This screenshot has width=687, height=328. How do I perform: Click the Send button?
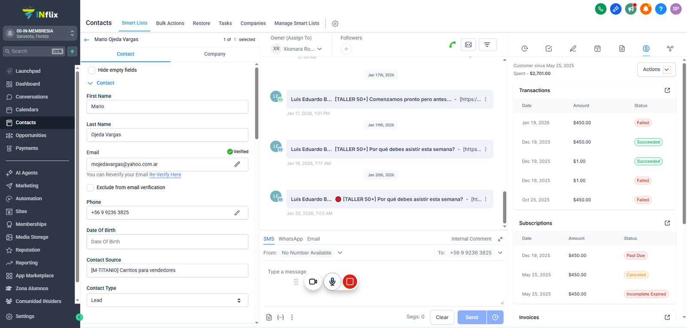coord(472,317)
